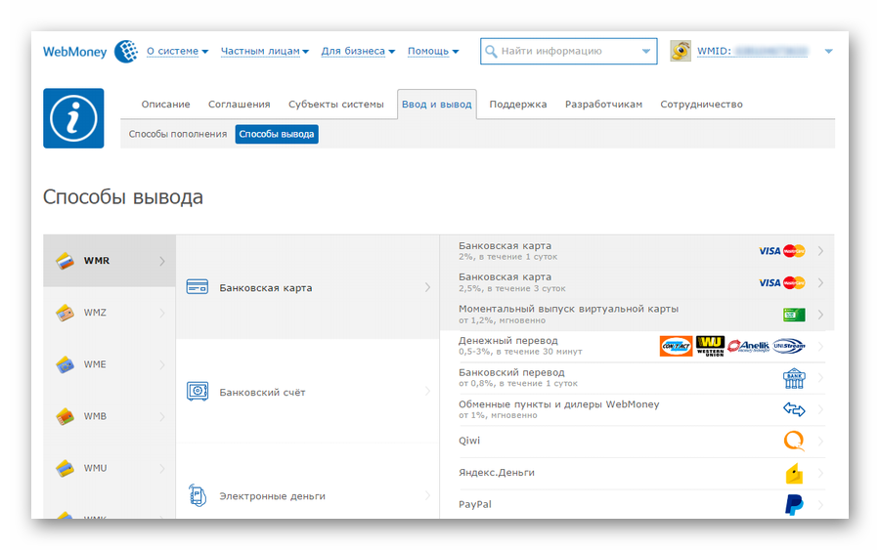Viewport: 880px width, 550px height.
Task: Click the Western Union logo
Action: click(x=710, y=346)
